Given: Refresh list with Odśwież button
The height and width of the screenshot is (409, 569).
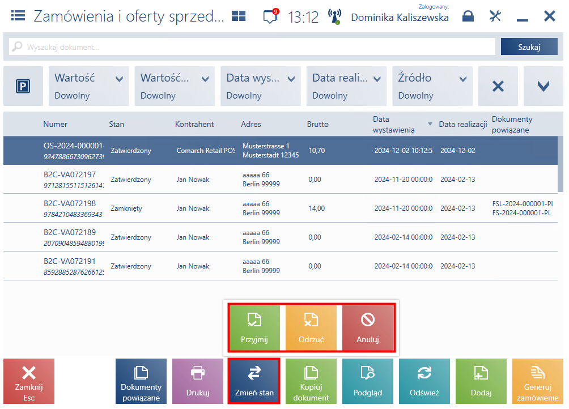Looking at the screenshot, I should tap(424, 381).
